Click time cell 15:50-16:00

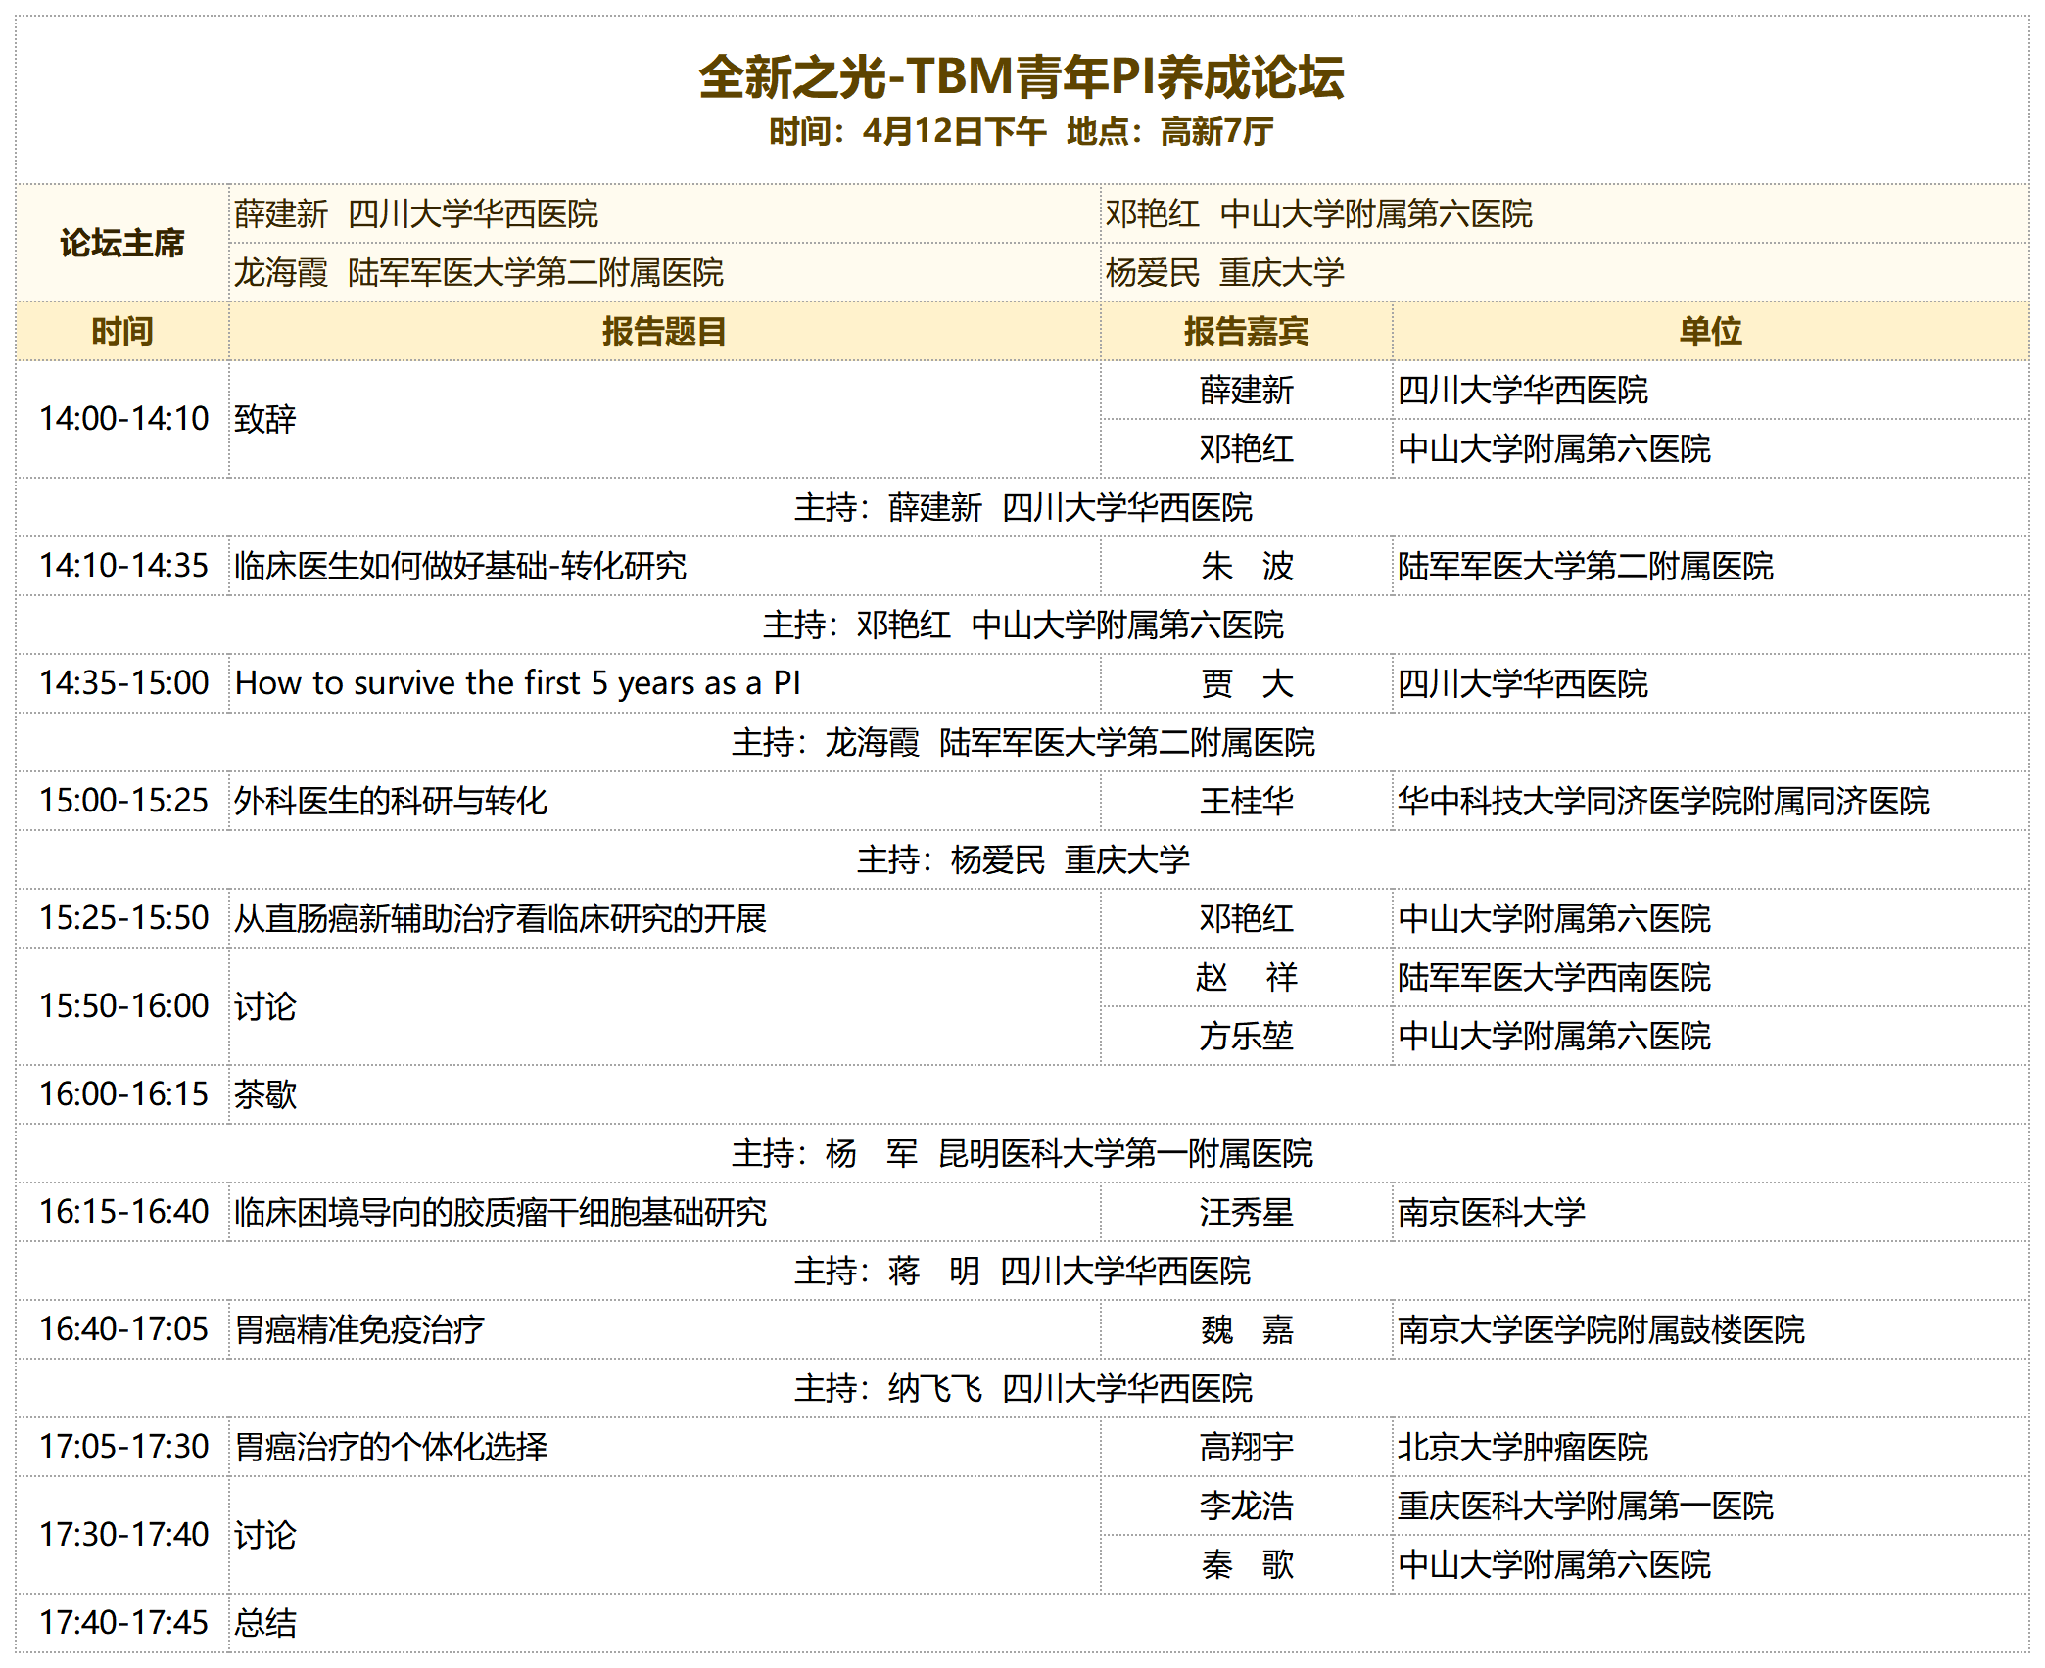tap(123, 1006)
